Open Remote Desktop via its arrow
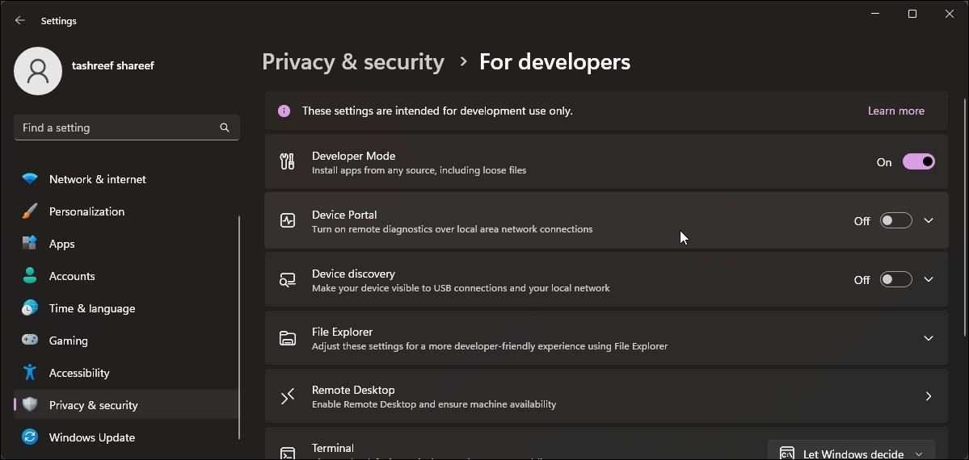This screenshot has width=969, height=460. pyautogui.click(x=929, y=396)
